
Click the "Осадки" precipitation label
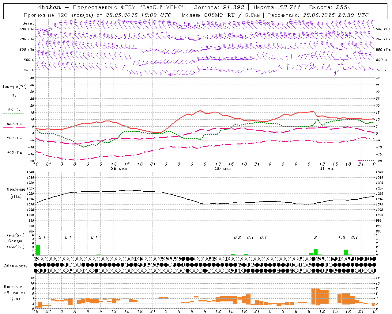[16, 241]
